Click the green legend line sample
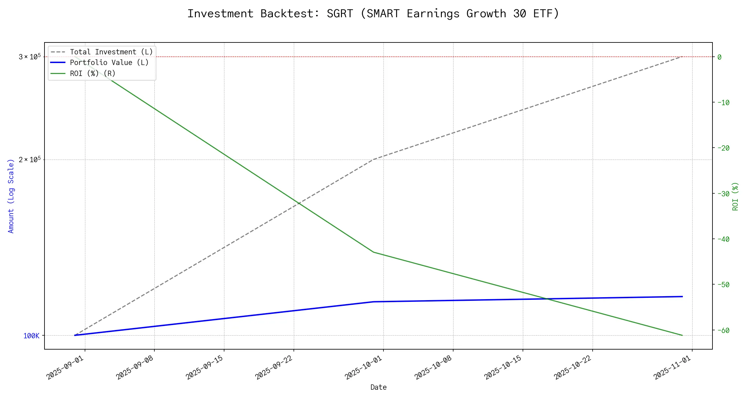 58,73
